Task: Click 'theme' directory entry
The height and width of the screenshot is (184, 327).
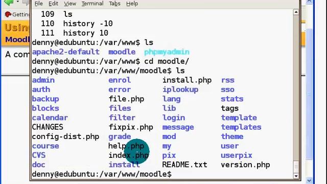Action: (232, 136)
